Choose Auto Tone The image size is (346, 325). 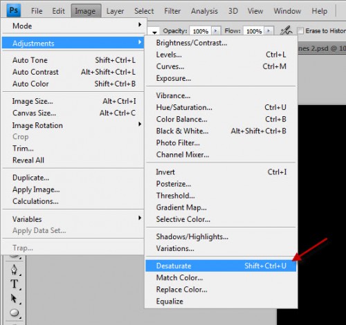click(73, 60)
